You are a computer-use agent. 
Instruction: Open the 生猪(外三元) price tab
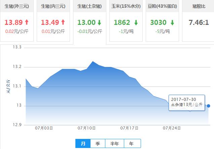[x=16, y=6]
